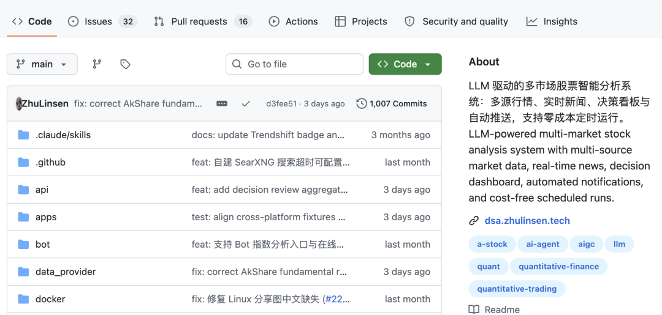Click the Readme book icon

click(474, 309)
